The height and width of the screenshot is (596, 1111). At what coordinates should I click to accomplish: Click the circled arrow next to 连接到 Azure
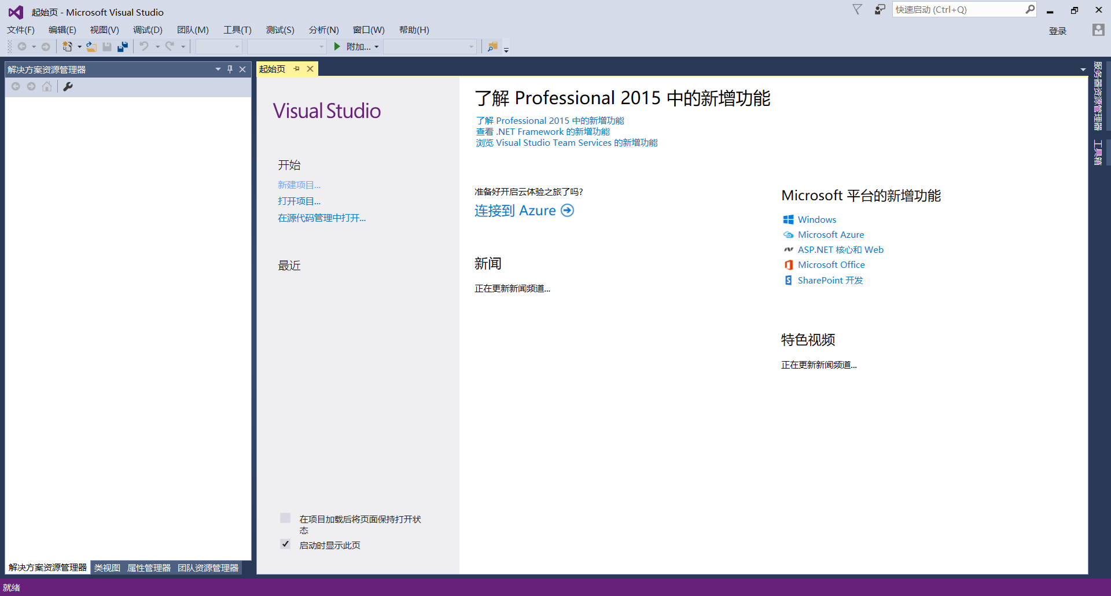[x=568, y=211]
